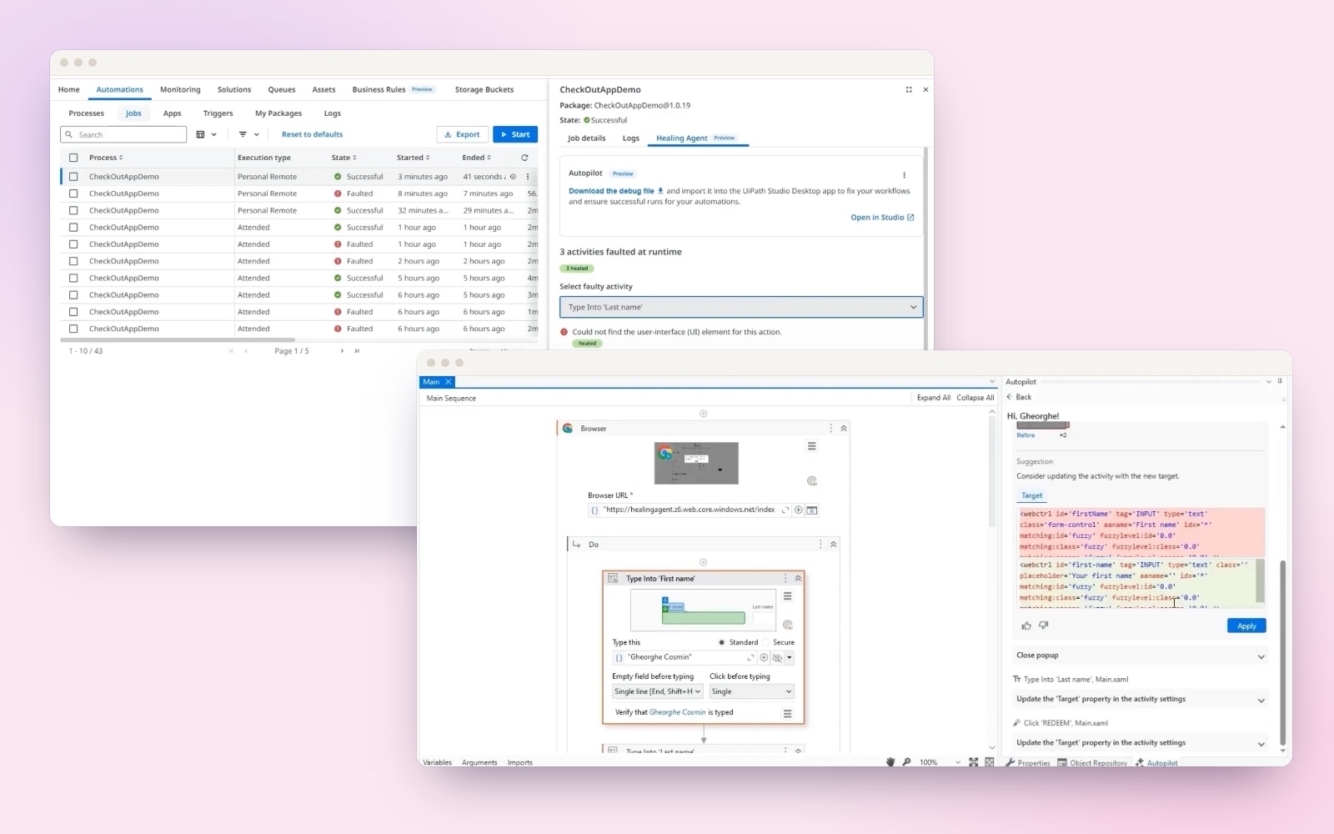This screenshot has height=834, width=1334.
Task: Click the Autopilot panel vertical scrollbar
Action: (1282, 652)
